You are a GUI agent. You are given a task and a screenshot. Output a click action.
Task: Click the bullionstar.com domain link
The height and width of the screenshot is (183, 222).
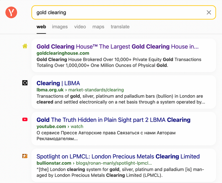[x=54, y=163]
